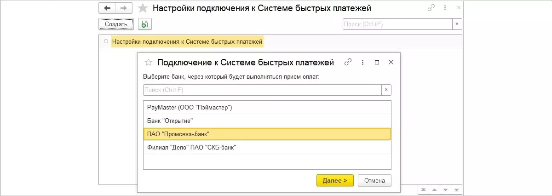Click the yellow Далее > button

tap(335, 180)
